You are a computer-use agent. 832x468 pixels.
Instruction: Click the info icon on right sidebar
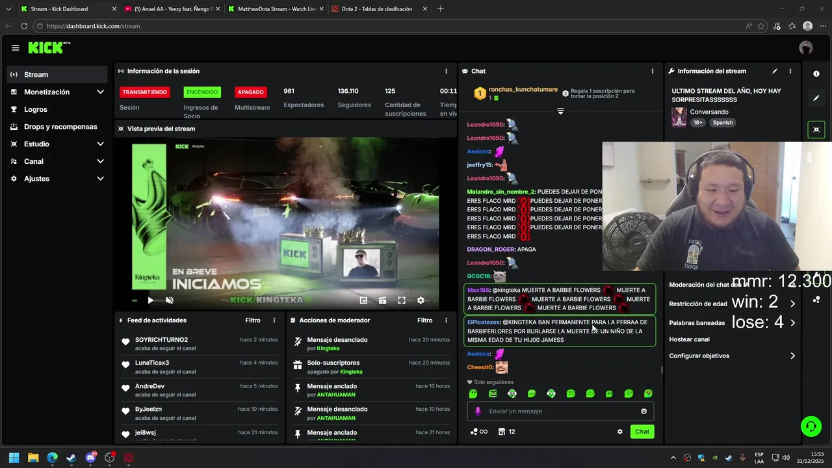coord(816,74)
